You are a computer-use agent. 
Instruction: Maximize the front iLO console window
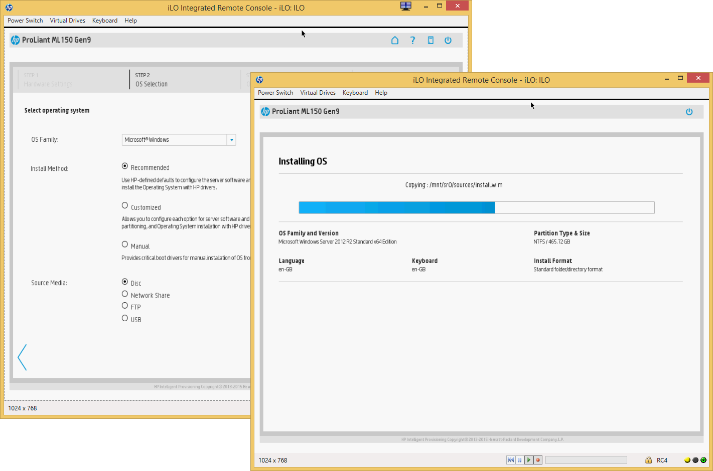click(x=680, y=78)
